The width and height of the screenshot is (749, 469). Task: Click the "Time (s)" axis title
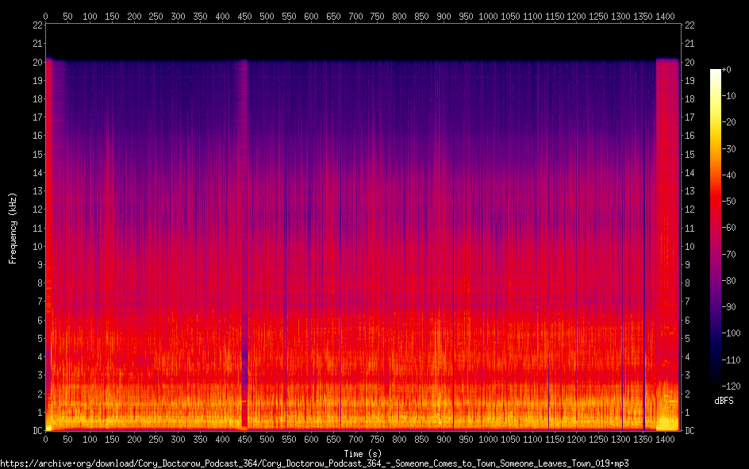363,454
